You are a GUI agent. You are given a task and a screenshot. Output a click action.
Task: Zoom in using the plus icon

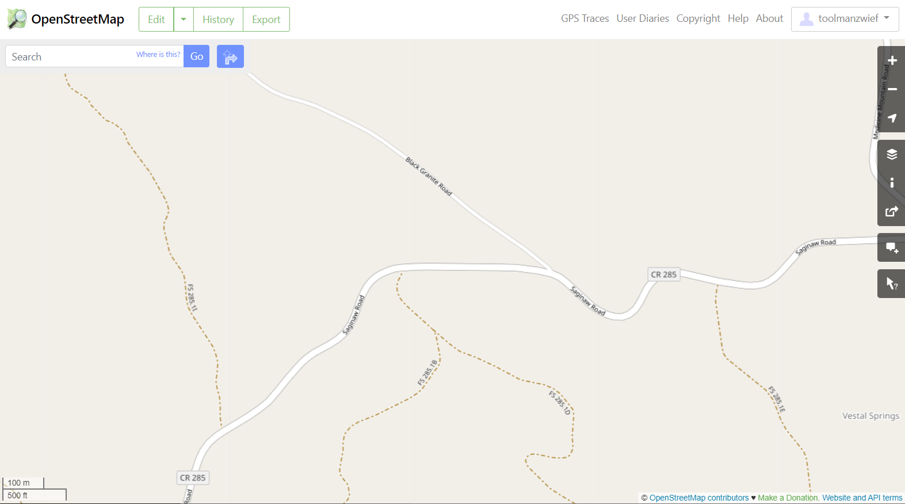click(x=892, y=60)
